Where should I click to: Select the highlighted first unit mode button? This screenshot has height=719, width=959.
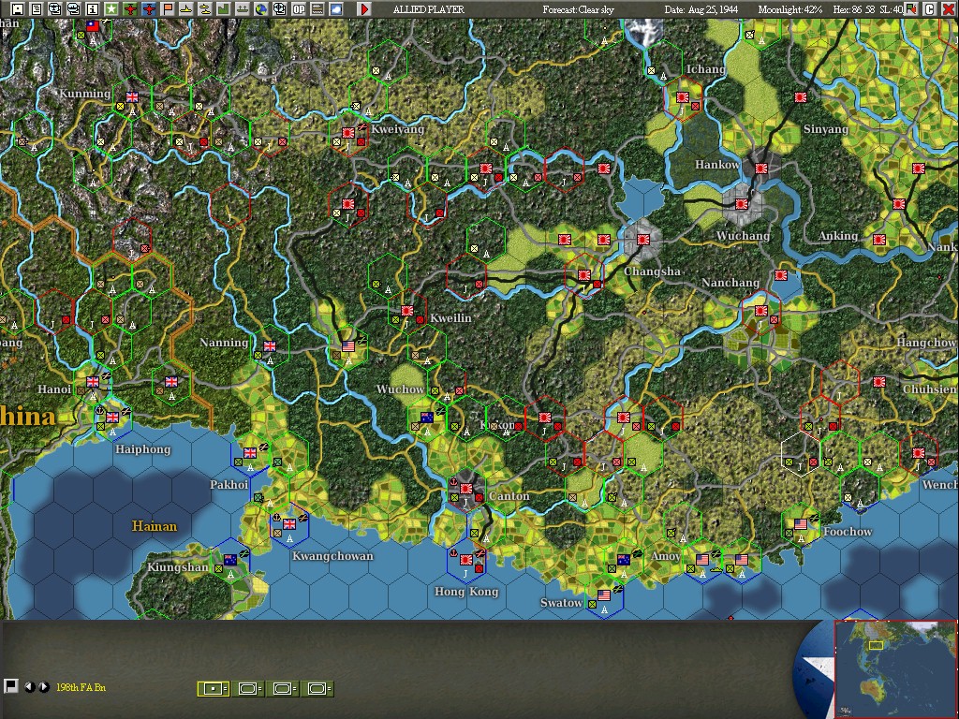point(213,688)
